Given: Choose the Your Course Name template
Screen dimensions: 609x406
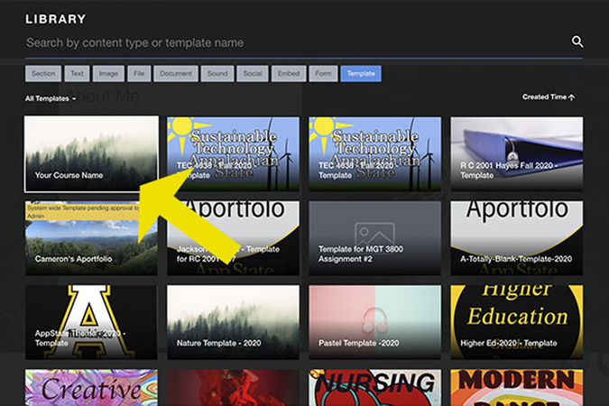Looking at the screenshot, I should point(91,154).
